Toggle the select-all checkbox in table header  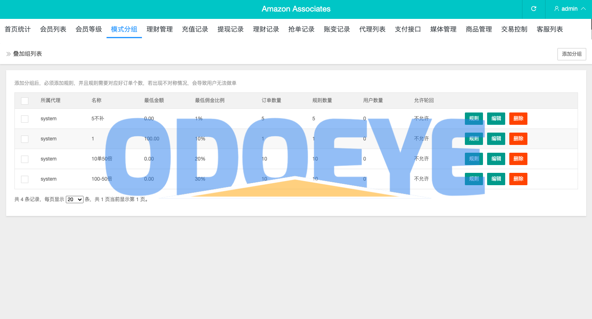tap(25, 101)
